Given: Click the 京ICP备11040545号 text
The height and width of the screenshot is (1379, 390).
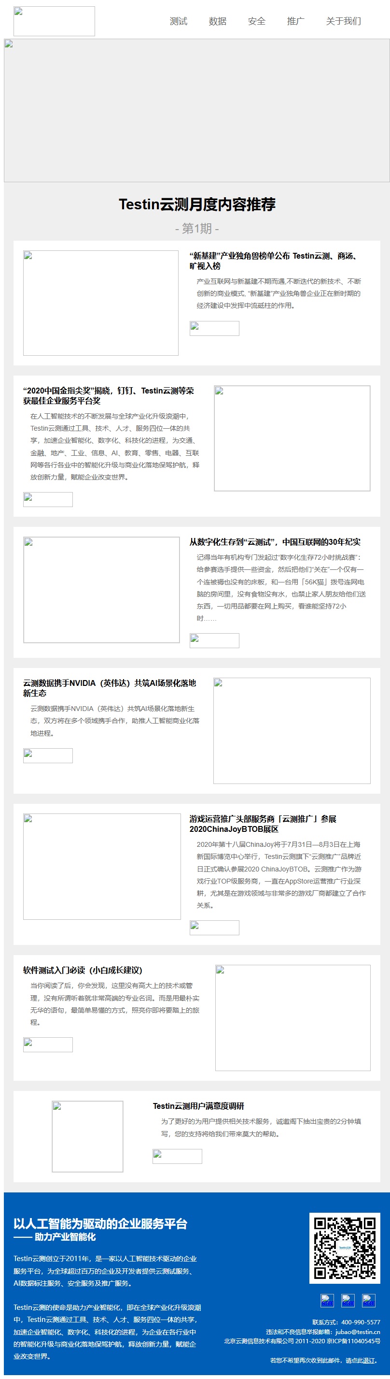Looking at the screenshot, I should [353, 1341].
